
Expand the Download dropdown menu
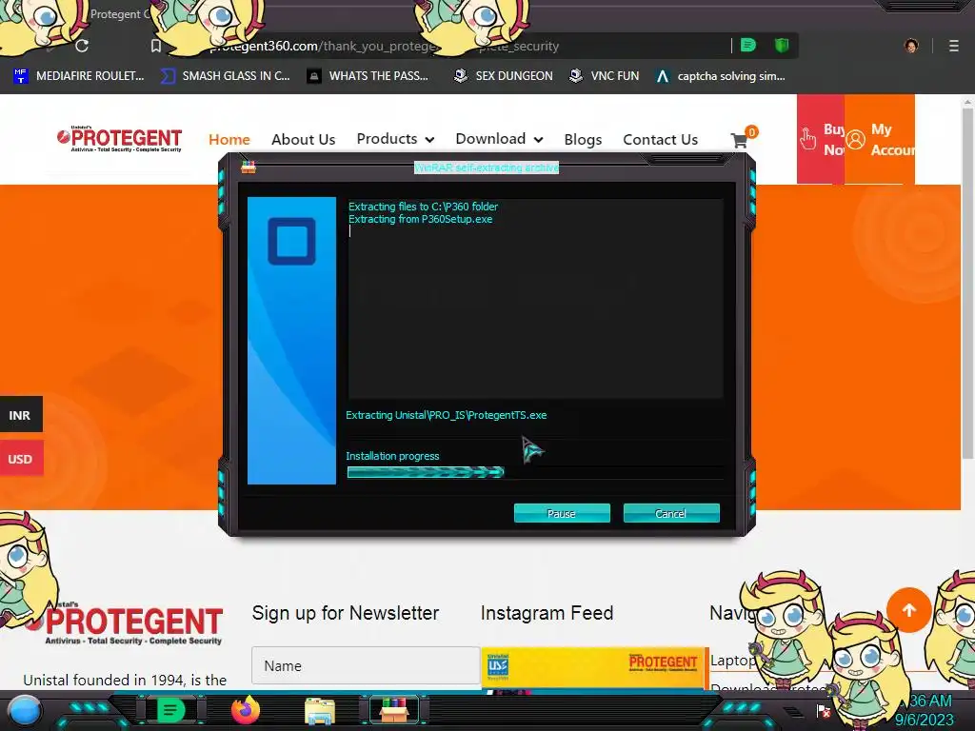[x=499, y=139]
